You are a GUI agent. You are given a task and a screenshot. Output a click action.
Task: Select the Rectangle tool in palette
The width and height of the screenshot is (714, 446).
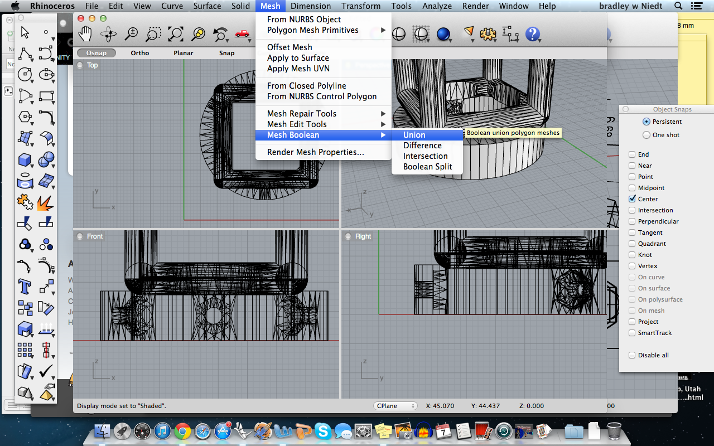click(46, 95)
